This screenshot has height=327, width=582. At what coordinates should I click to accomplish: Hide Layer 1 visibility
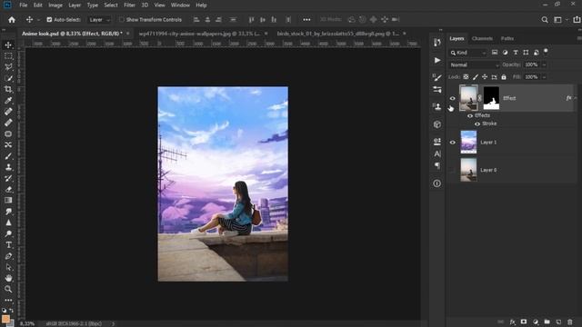[452, 143]
